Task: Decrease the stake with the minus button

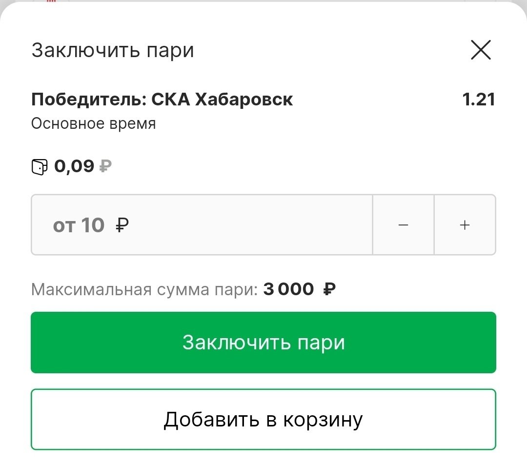Action: (403, 225)
